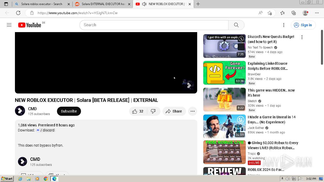Open I Made a Game in Unreal thumbnail

coord(224,126)
